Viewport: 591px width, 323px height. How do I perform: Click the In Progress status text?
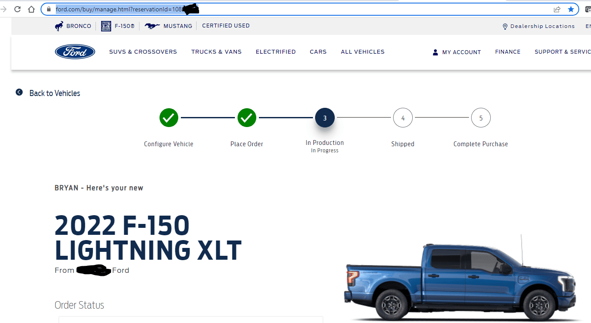click(325, 151)
